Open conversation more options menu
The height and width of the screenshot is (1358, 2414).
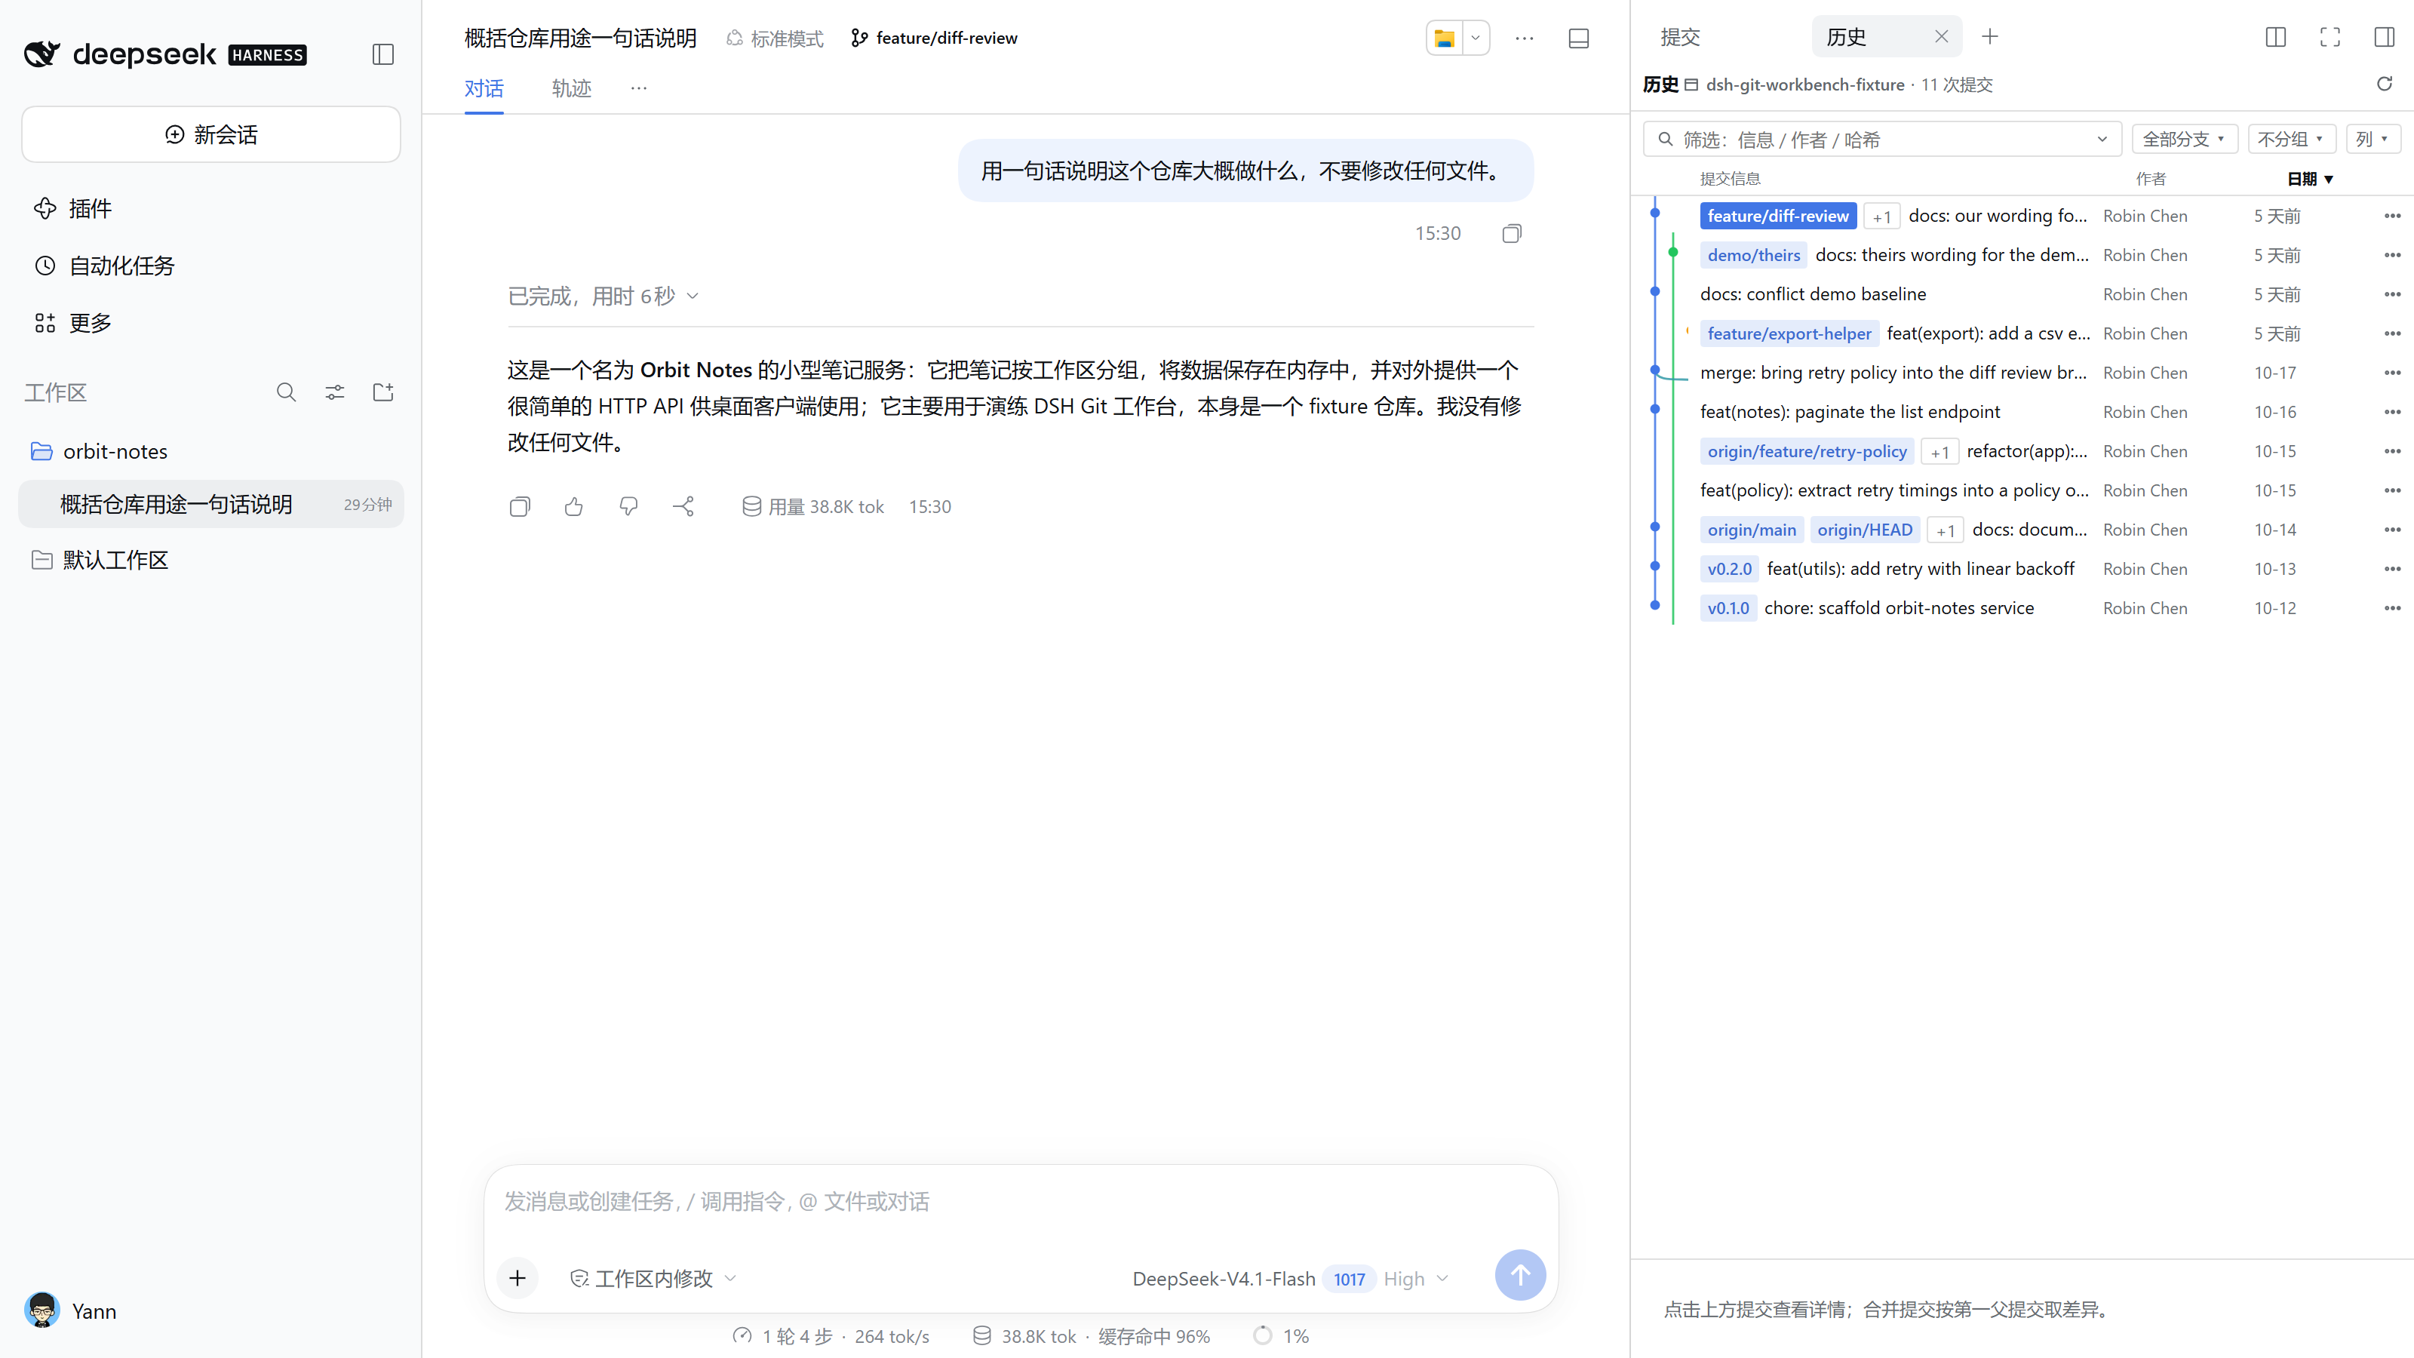(x=1524, y=38)
